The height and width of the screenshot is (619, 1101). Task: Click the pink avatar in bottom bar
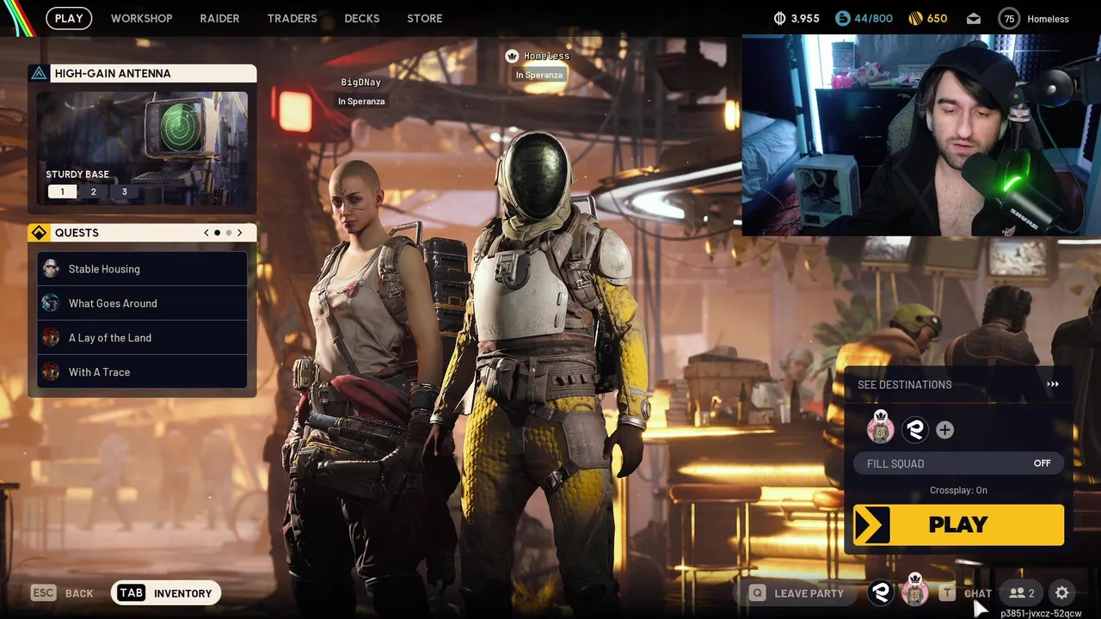tap(914, 591)
